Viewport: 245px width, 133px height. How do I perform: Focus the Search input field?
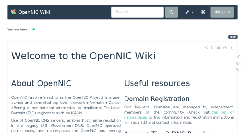click(x=137, y=12)
